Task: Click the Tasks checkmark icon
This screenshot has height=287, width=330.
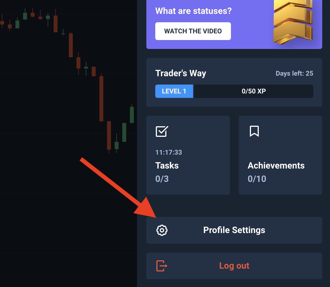Action: click(x=162, y=131)
